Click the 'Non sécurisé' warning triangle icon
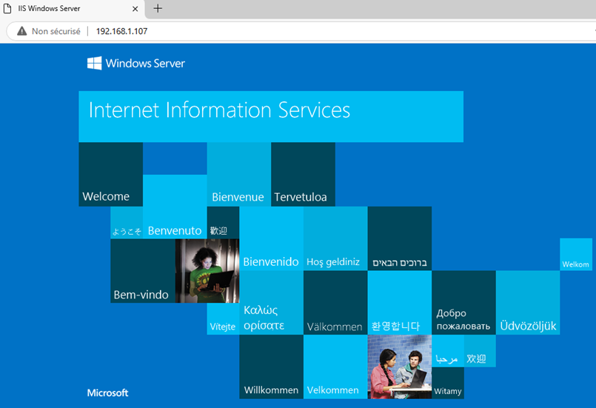This screenshot has width=596, height=408. coord(22,31)
